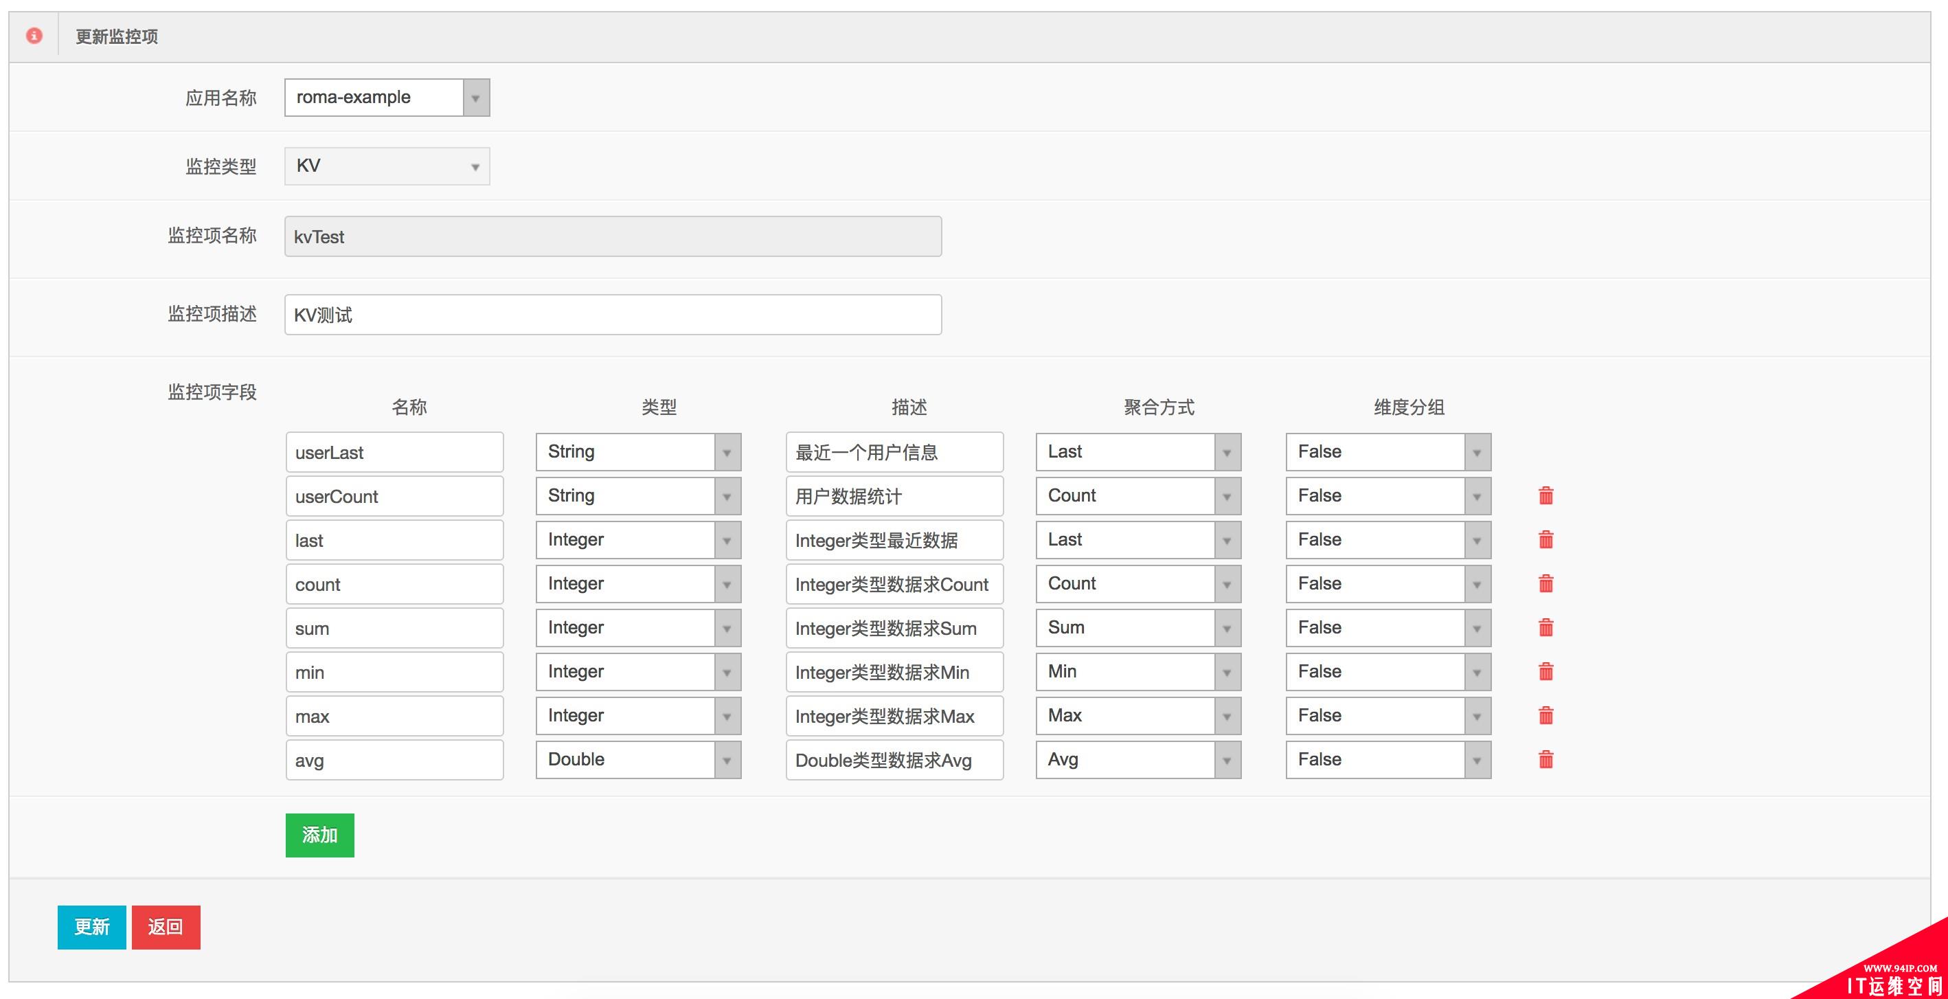Click the sum name input

(395, 628)
